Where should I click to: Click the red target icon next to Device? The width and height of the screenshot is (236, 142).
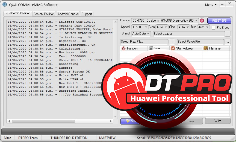(x=202, y=21)
